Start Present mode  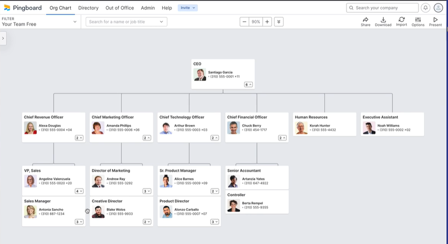click(435, 22)
